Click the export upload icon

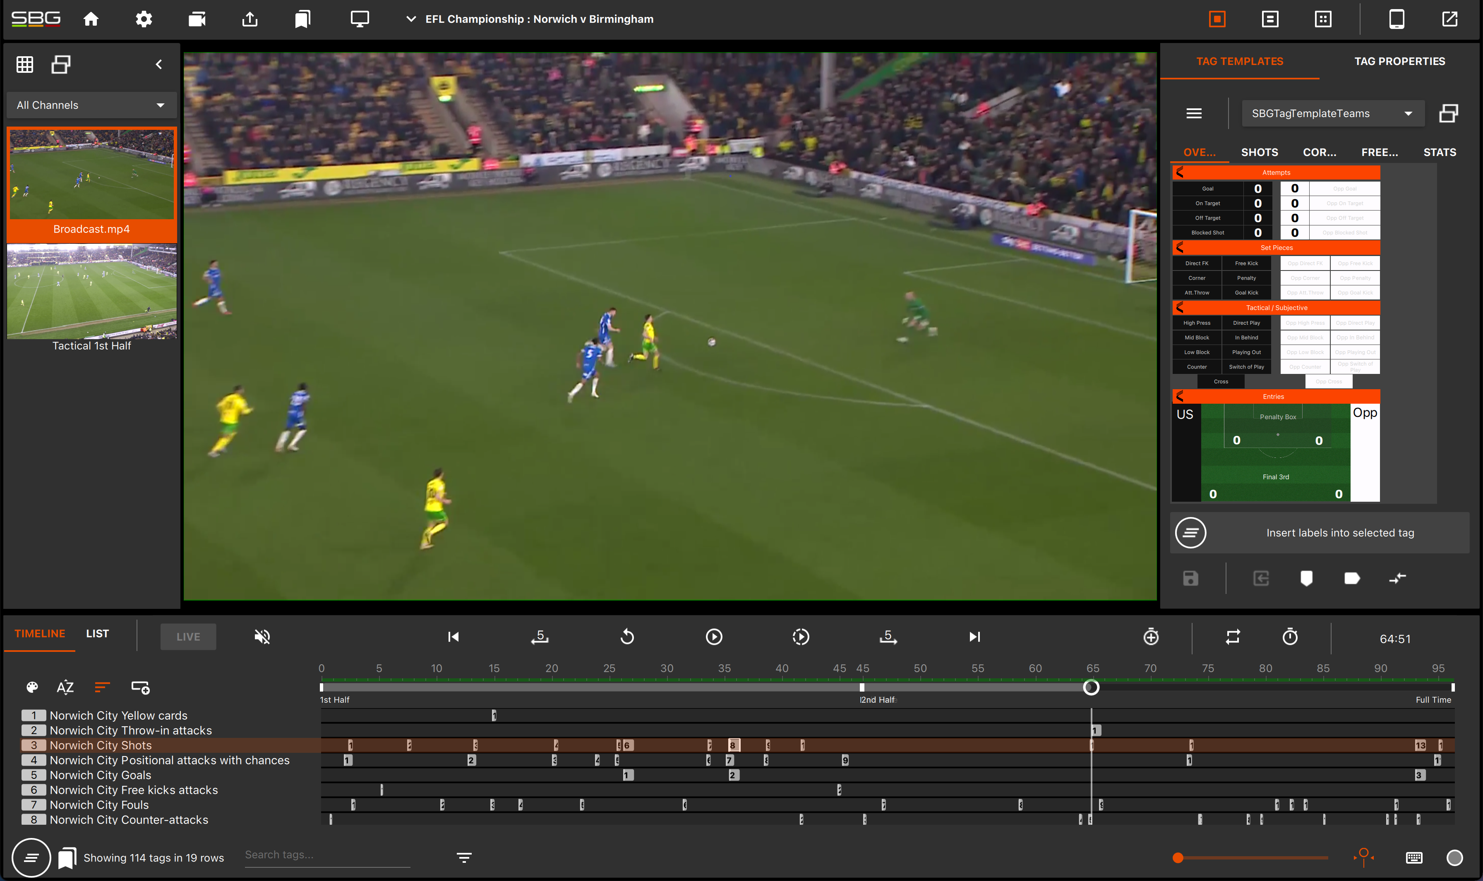tap(250, 19)
